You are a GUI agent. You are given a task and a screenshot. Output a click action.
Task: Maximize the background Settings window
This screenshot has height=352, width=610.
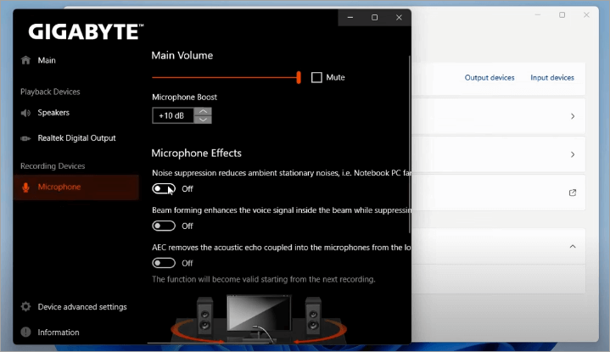562,14
